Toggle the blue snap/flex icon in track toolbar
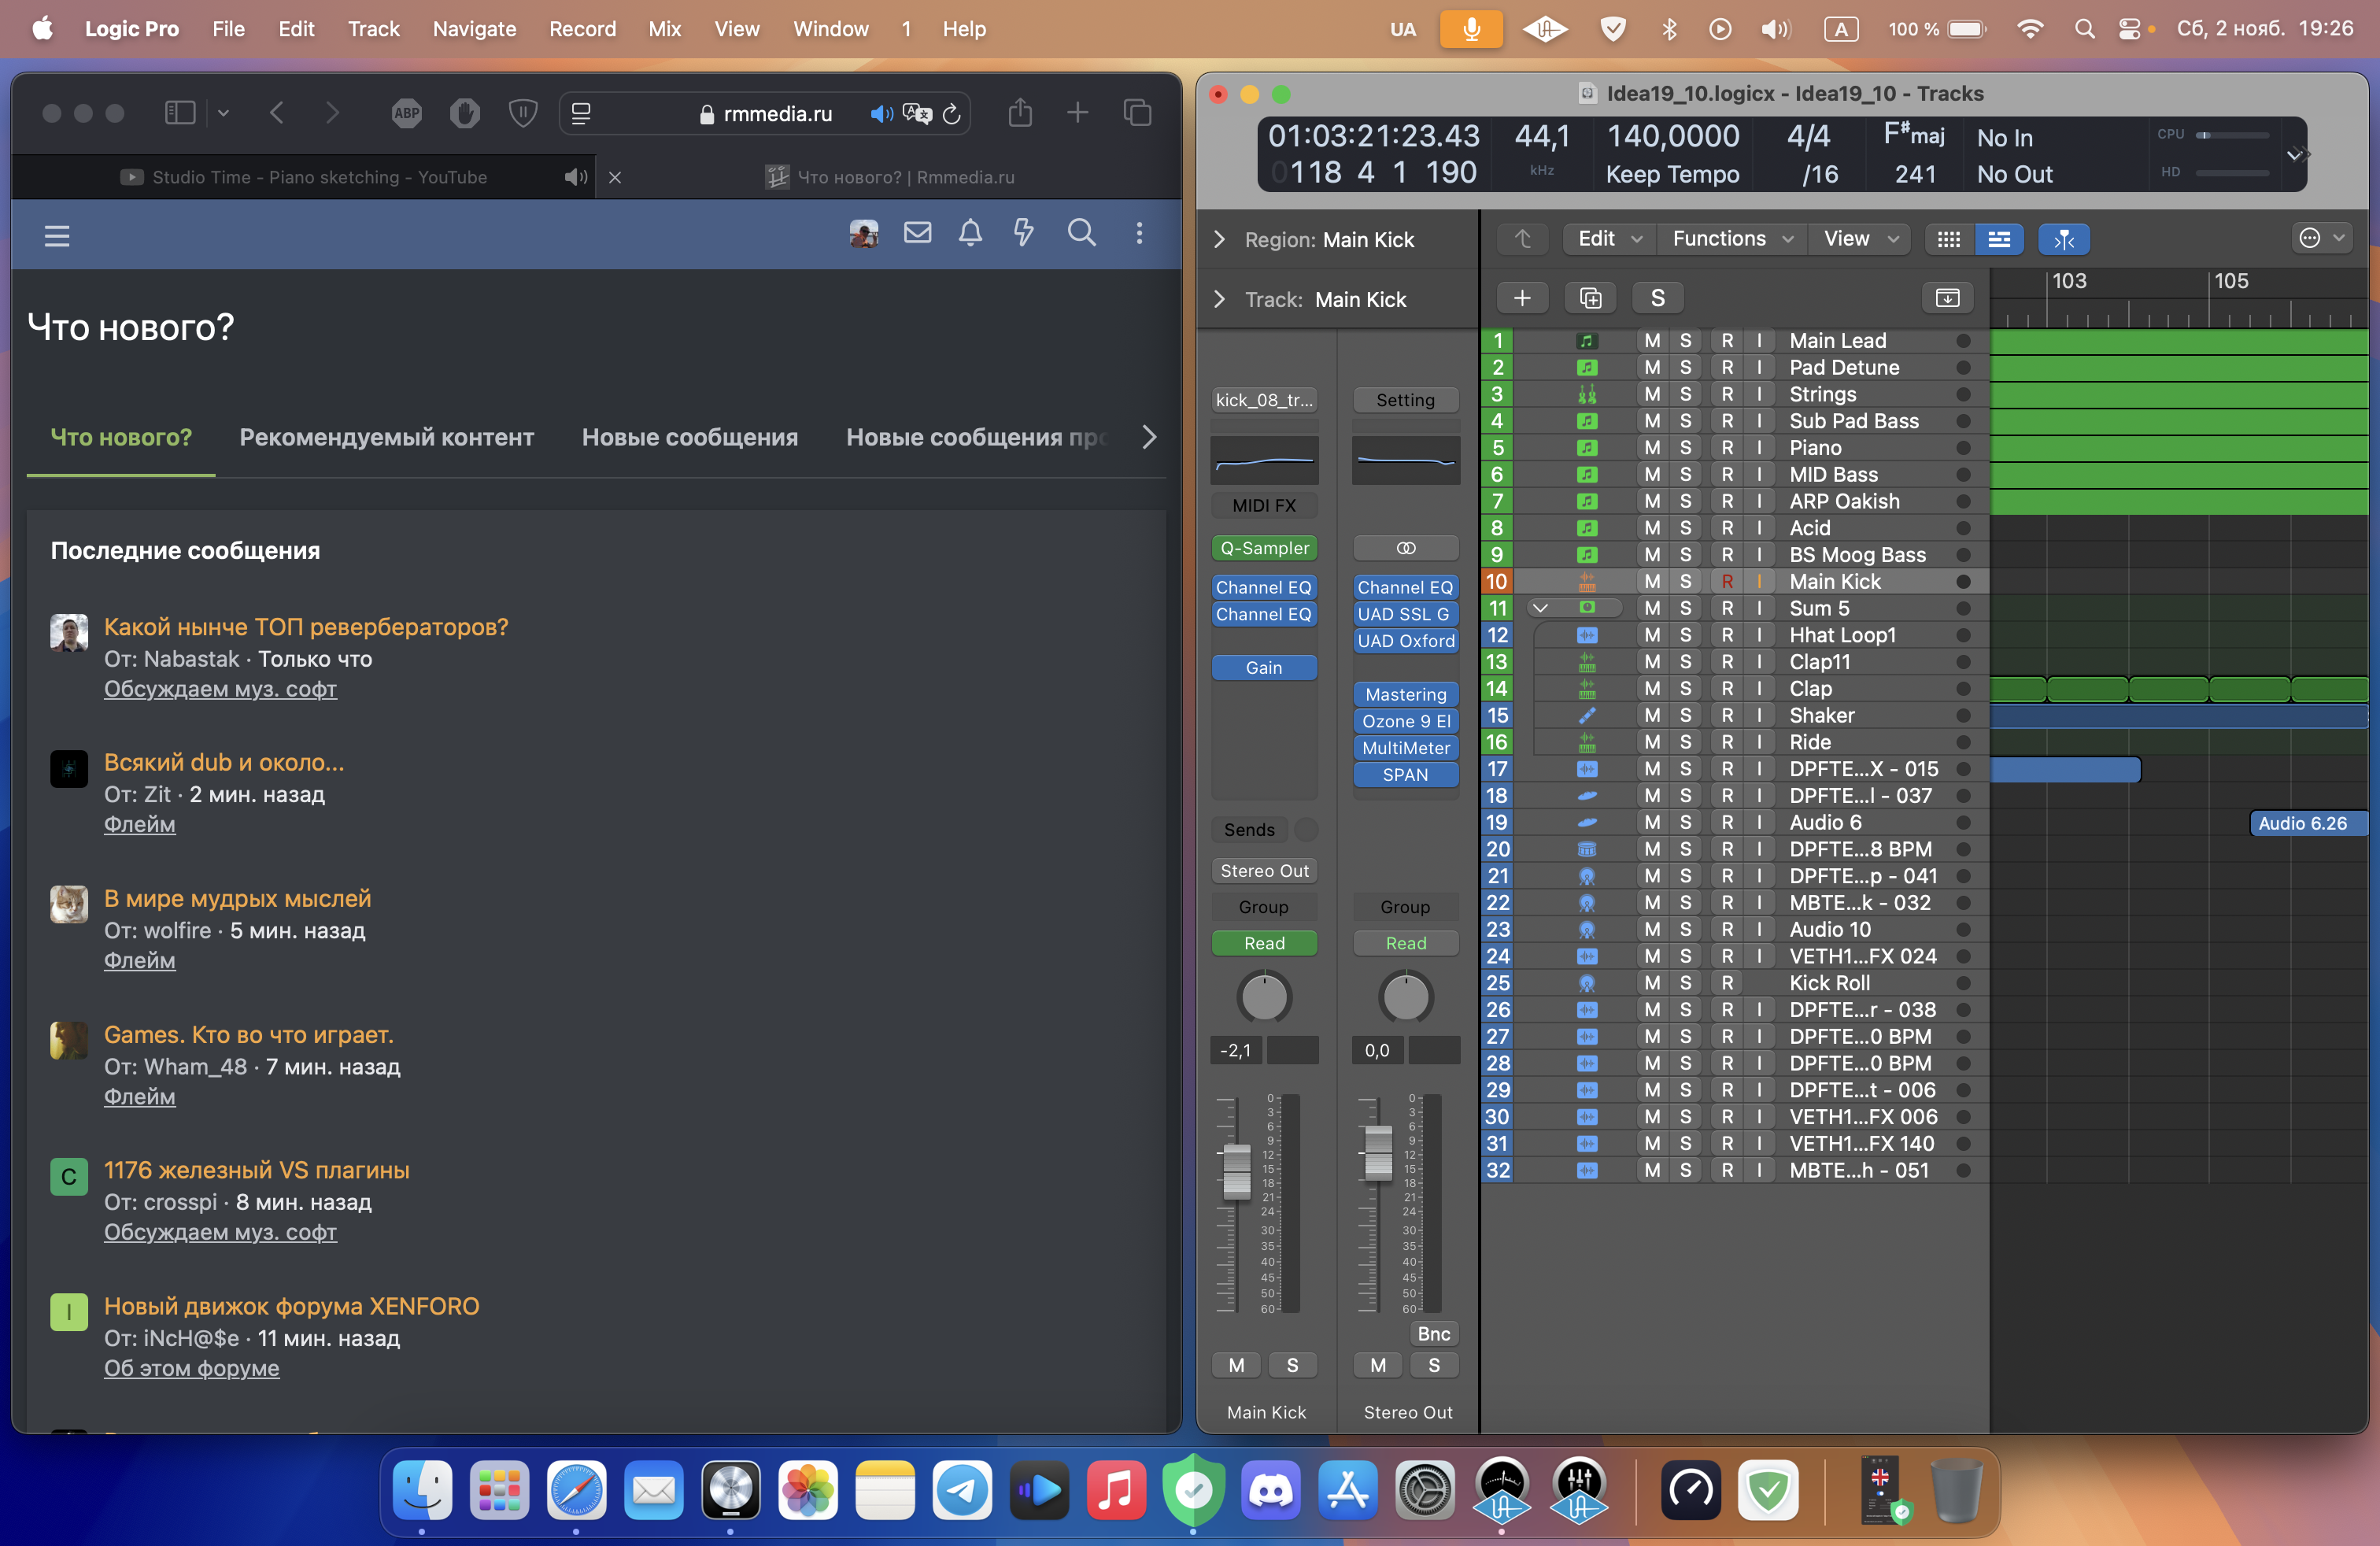The image size is (2380, 1546). tap(2064, 239)
